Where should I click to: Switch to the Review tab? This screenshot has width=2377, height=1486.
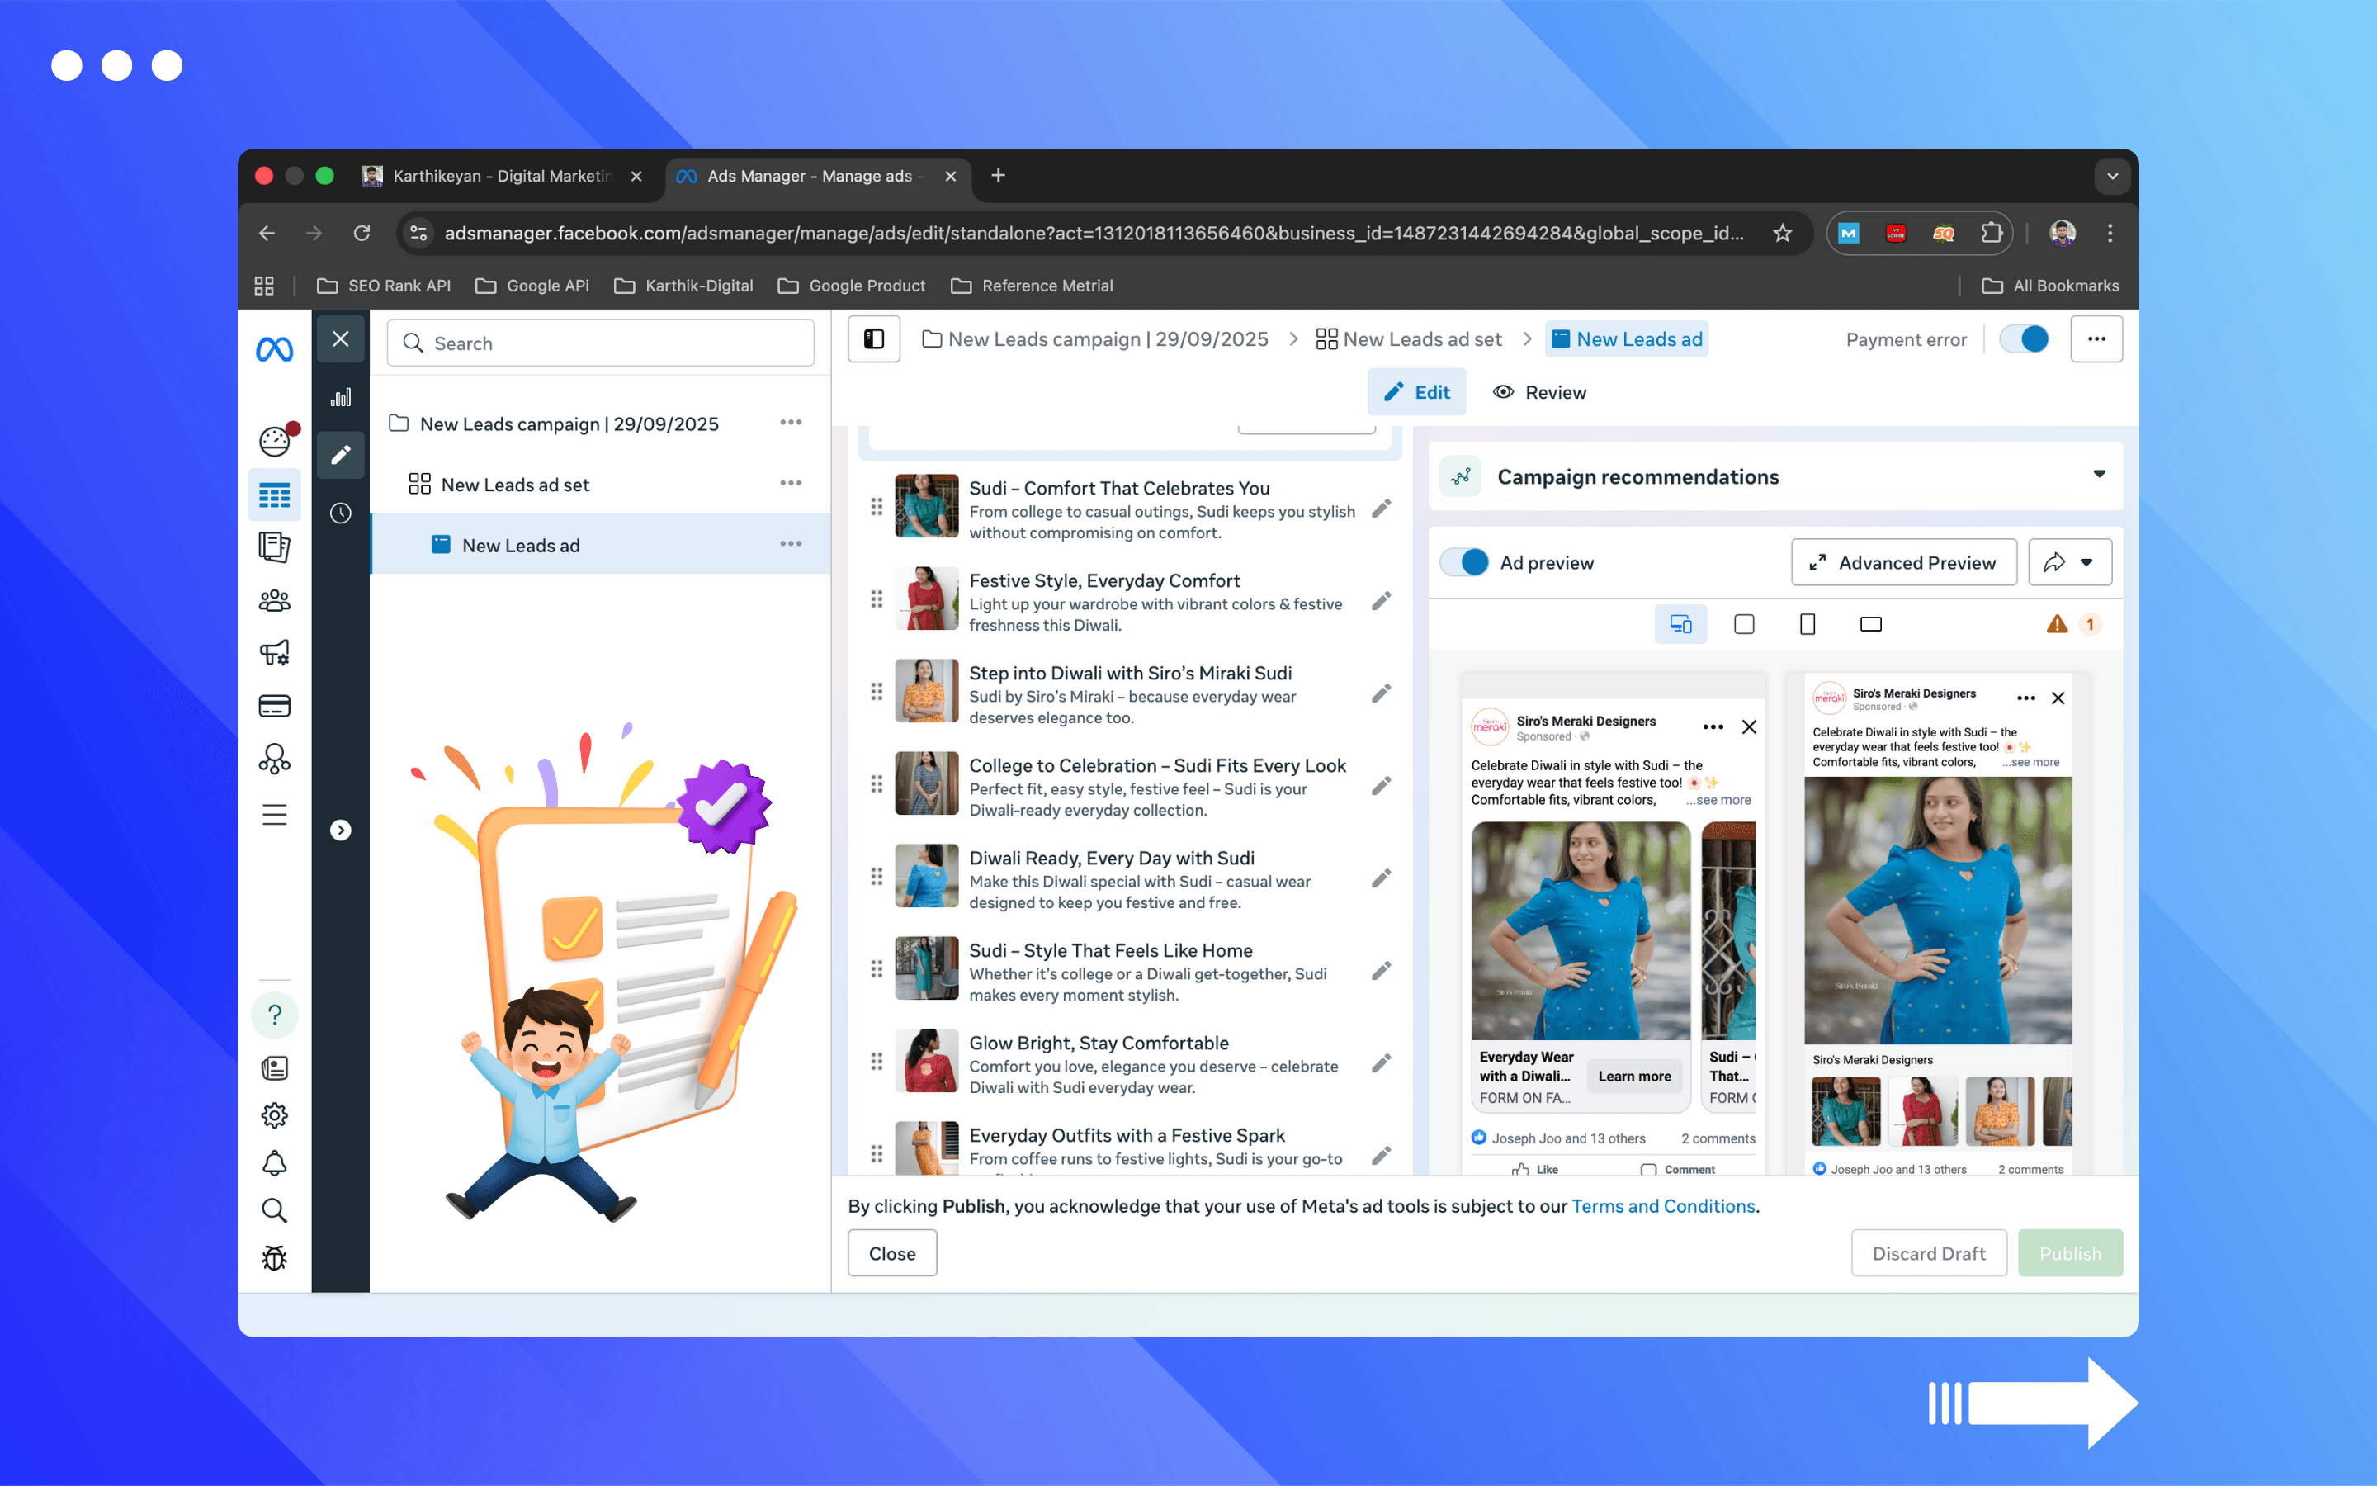pyautogui.click(x=1539, y=392)
